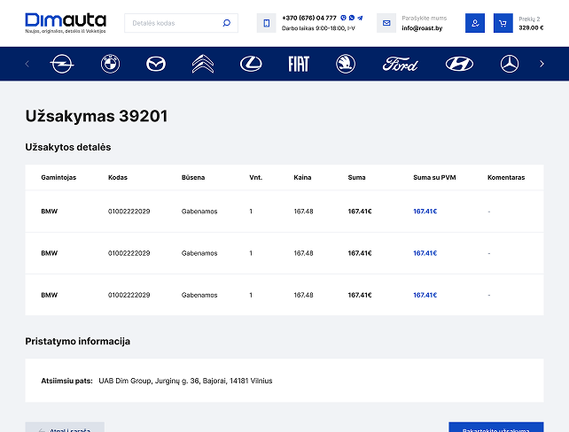
Task: Select the Lexus brand logo
Action: tap(250, 64)
